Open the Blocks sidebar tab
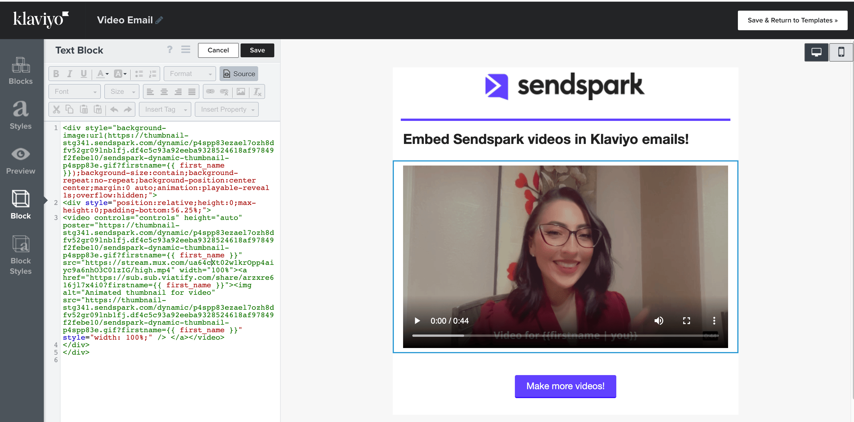Image resolution: width=854 pixels, height=422 pixels. tap(20, 71)
